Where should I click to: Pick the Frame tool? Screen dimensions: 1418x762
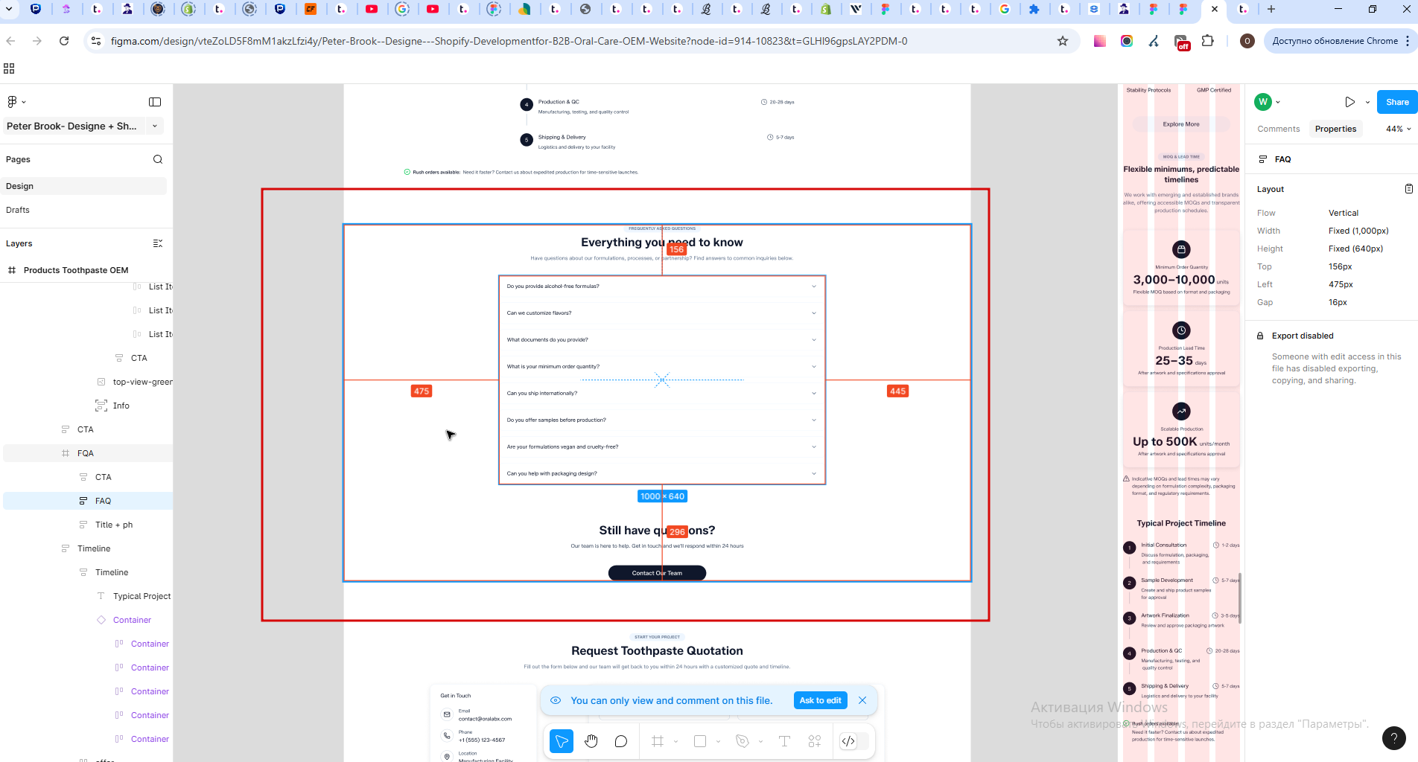[658, 741]
